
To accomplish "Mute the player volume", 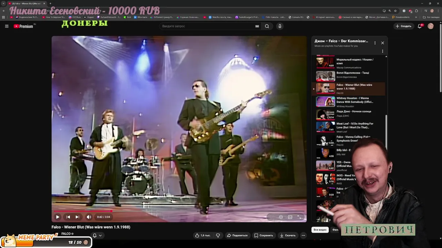I will [89, 217].
